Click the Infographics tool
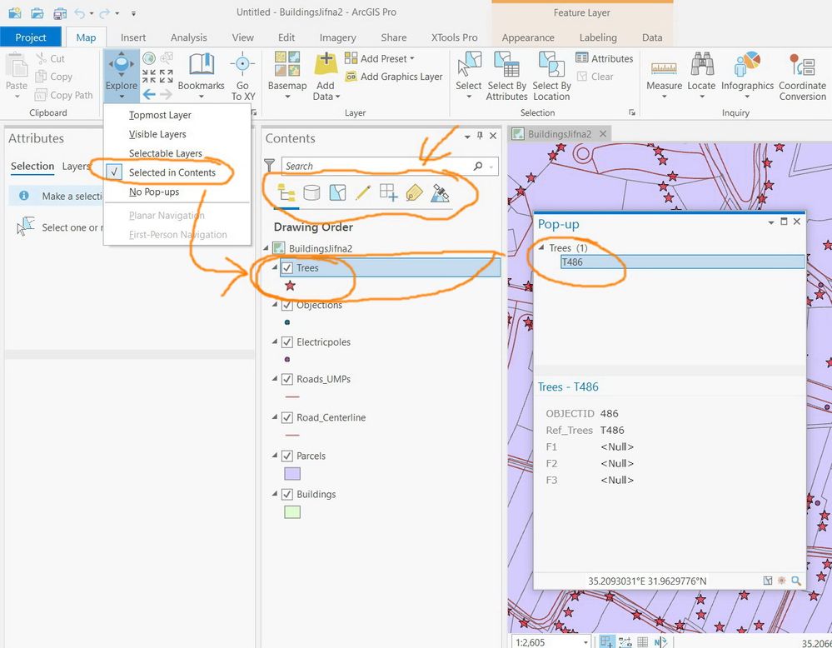 click(x=747, y=75)
